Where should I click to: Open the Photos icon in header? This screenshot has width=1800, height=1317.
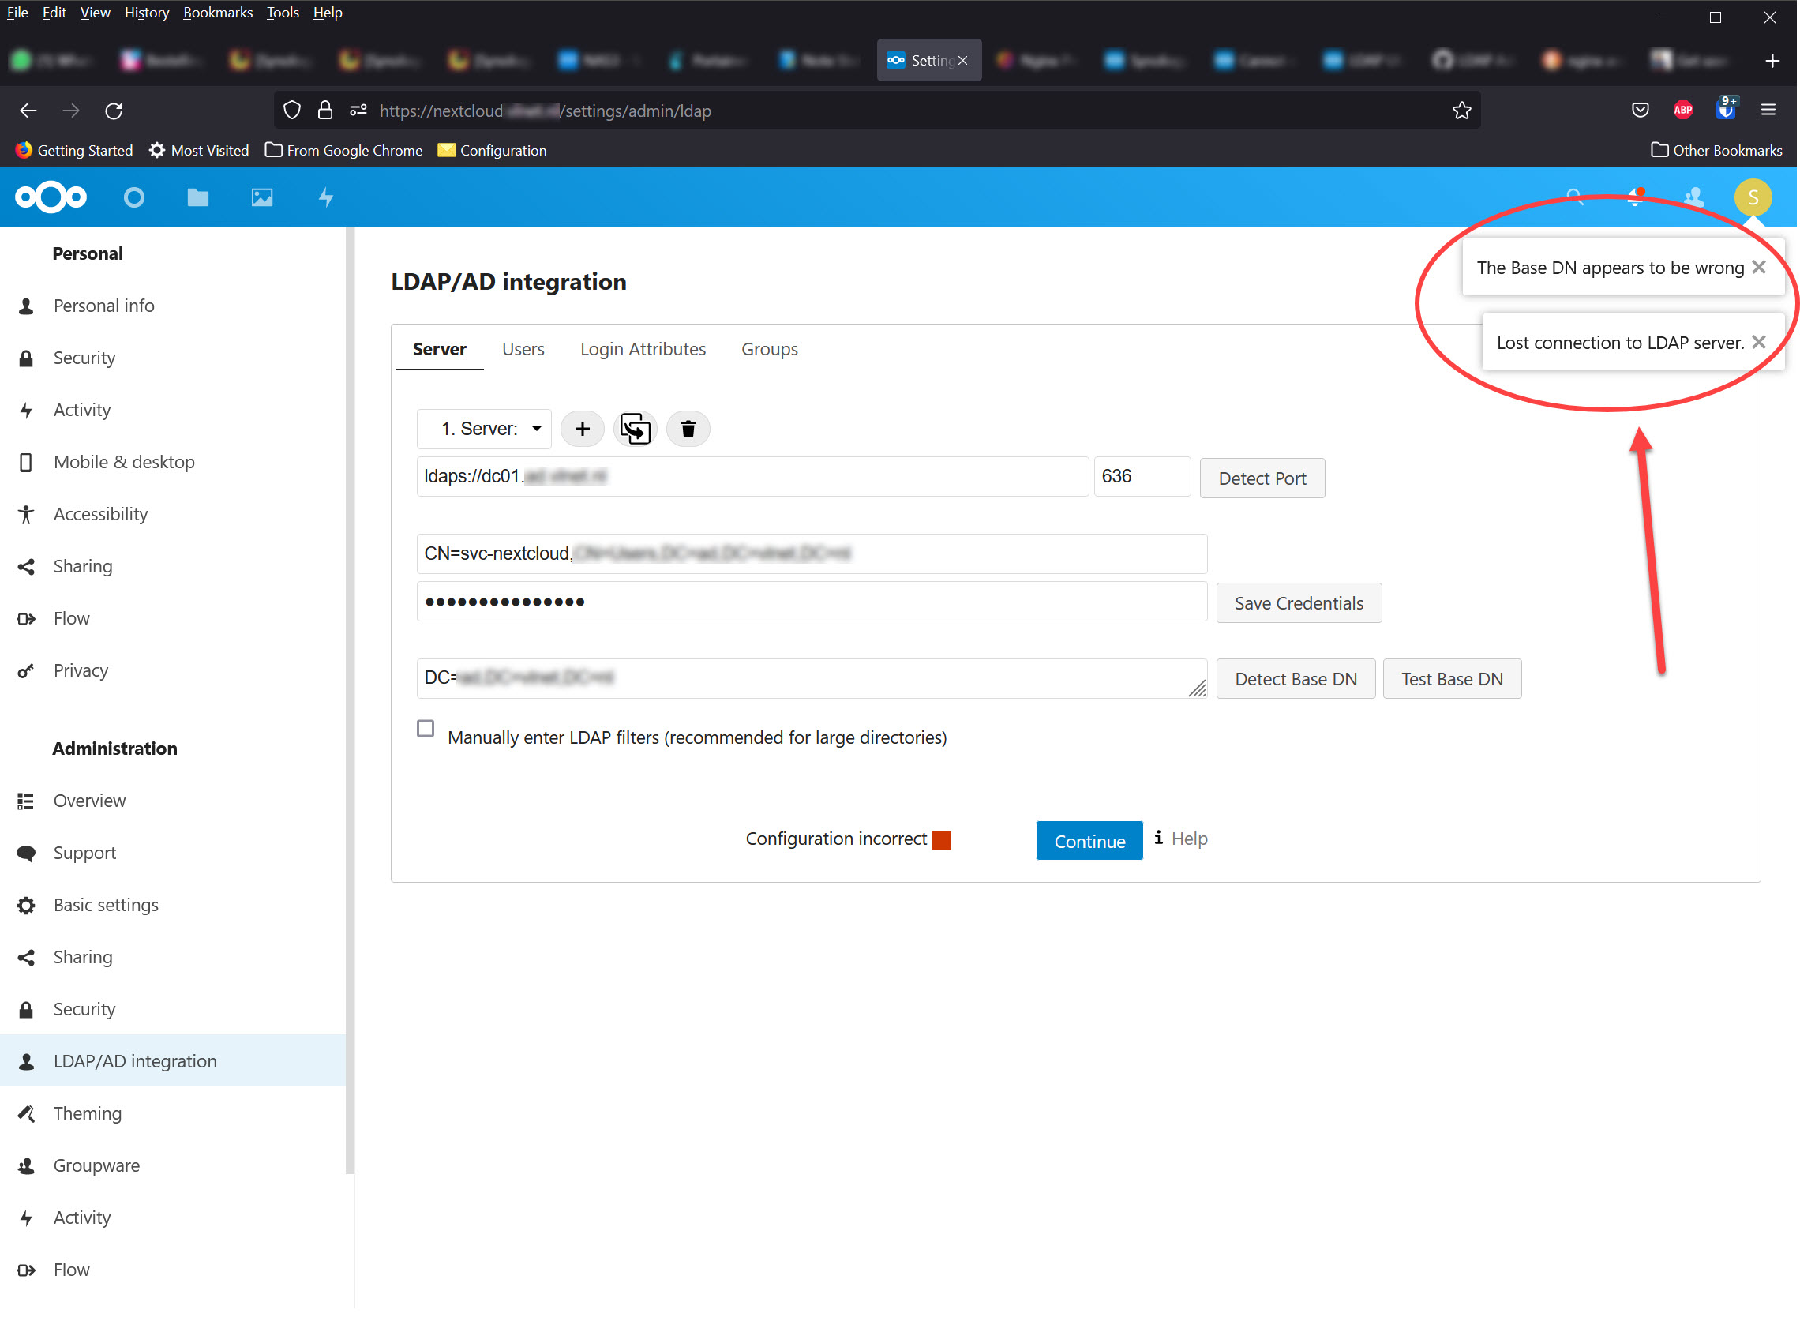pyautogui.click(x=261, y=197)
